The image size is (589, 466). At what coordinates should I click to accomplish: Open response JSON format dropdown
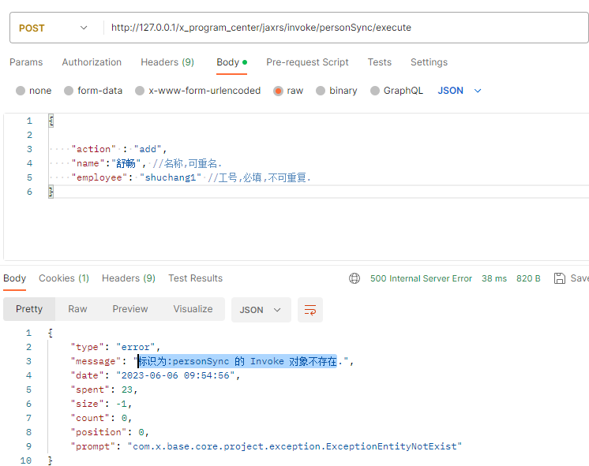(261, 310)
